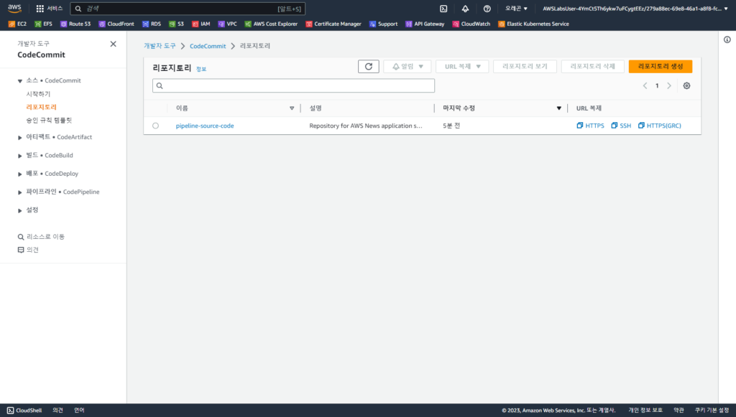Expand the 아티팩트 • CodeArtifact section

[x=19, y=138]
